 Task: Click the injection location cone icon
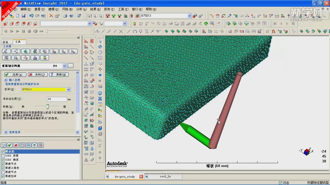tap(218, 16)
